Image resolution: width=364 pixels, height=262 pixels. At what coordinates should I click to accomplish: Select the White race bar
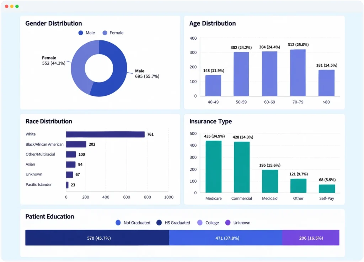pyautogui.click(x=105, y=134)
